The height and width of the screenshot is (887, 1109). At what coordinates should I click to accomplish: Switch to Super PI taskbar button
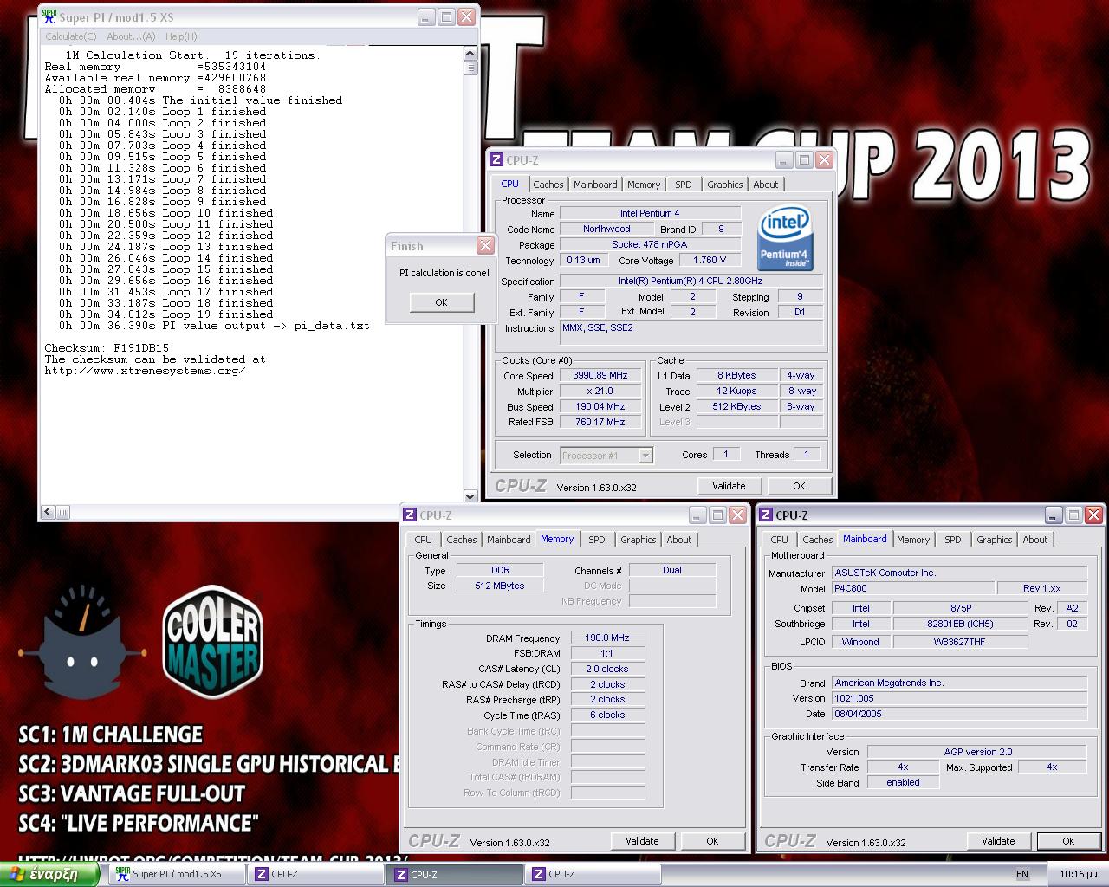[176, 874]
